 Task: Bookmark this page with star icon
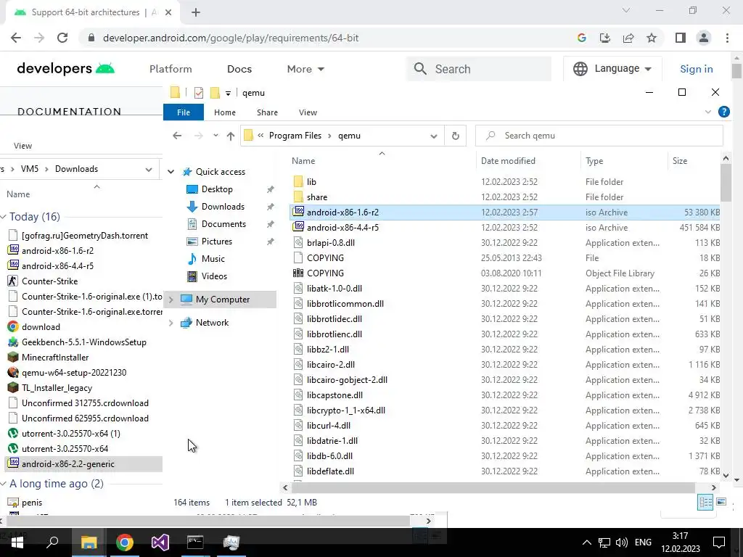[x=652, y=38]
